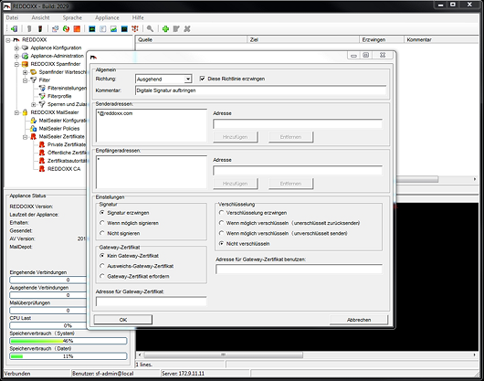Select 'Kein Gateway-Zertifikat' radio button
The image size is (484, 381).
[x=102, y=256]
